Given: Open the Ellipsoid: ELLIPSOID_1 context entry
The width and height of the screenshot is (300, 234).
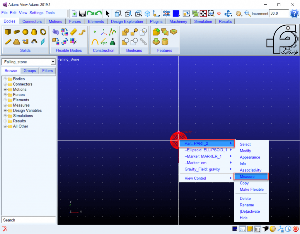Looking at the screenshot, I should 207,150.
